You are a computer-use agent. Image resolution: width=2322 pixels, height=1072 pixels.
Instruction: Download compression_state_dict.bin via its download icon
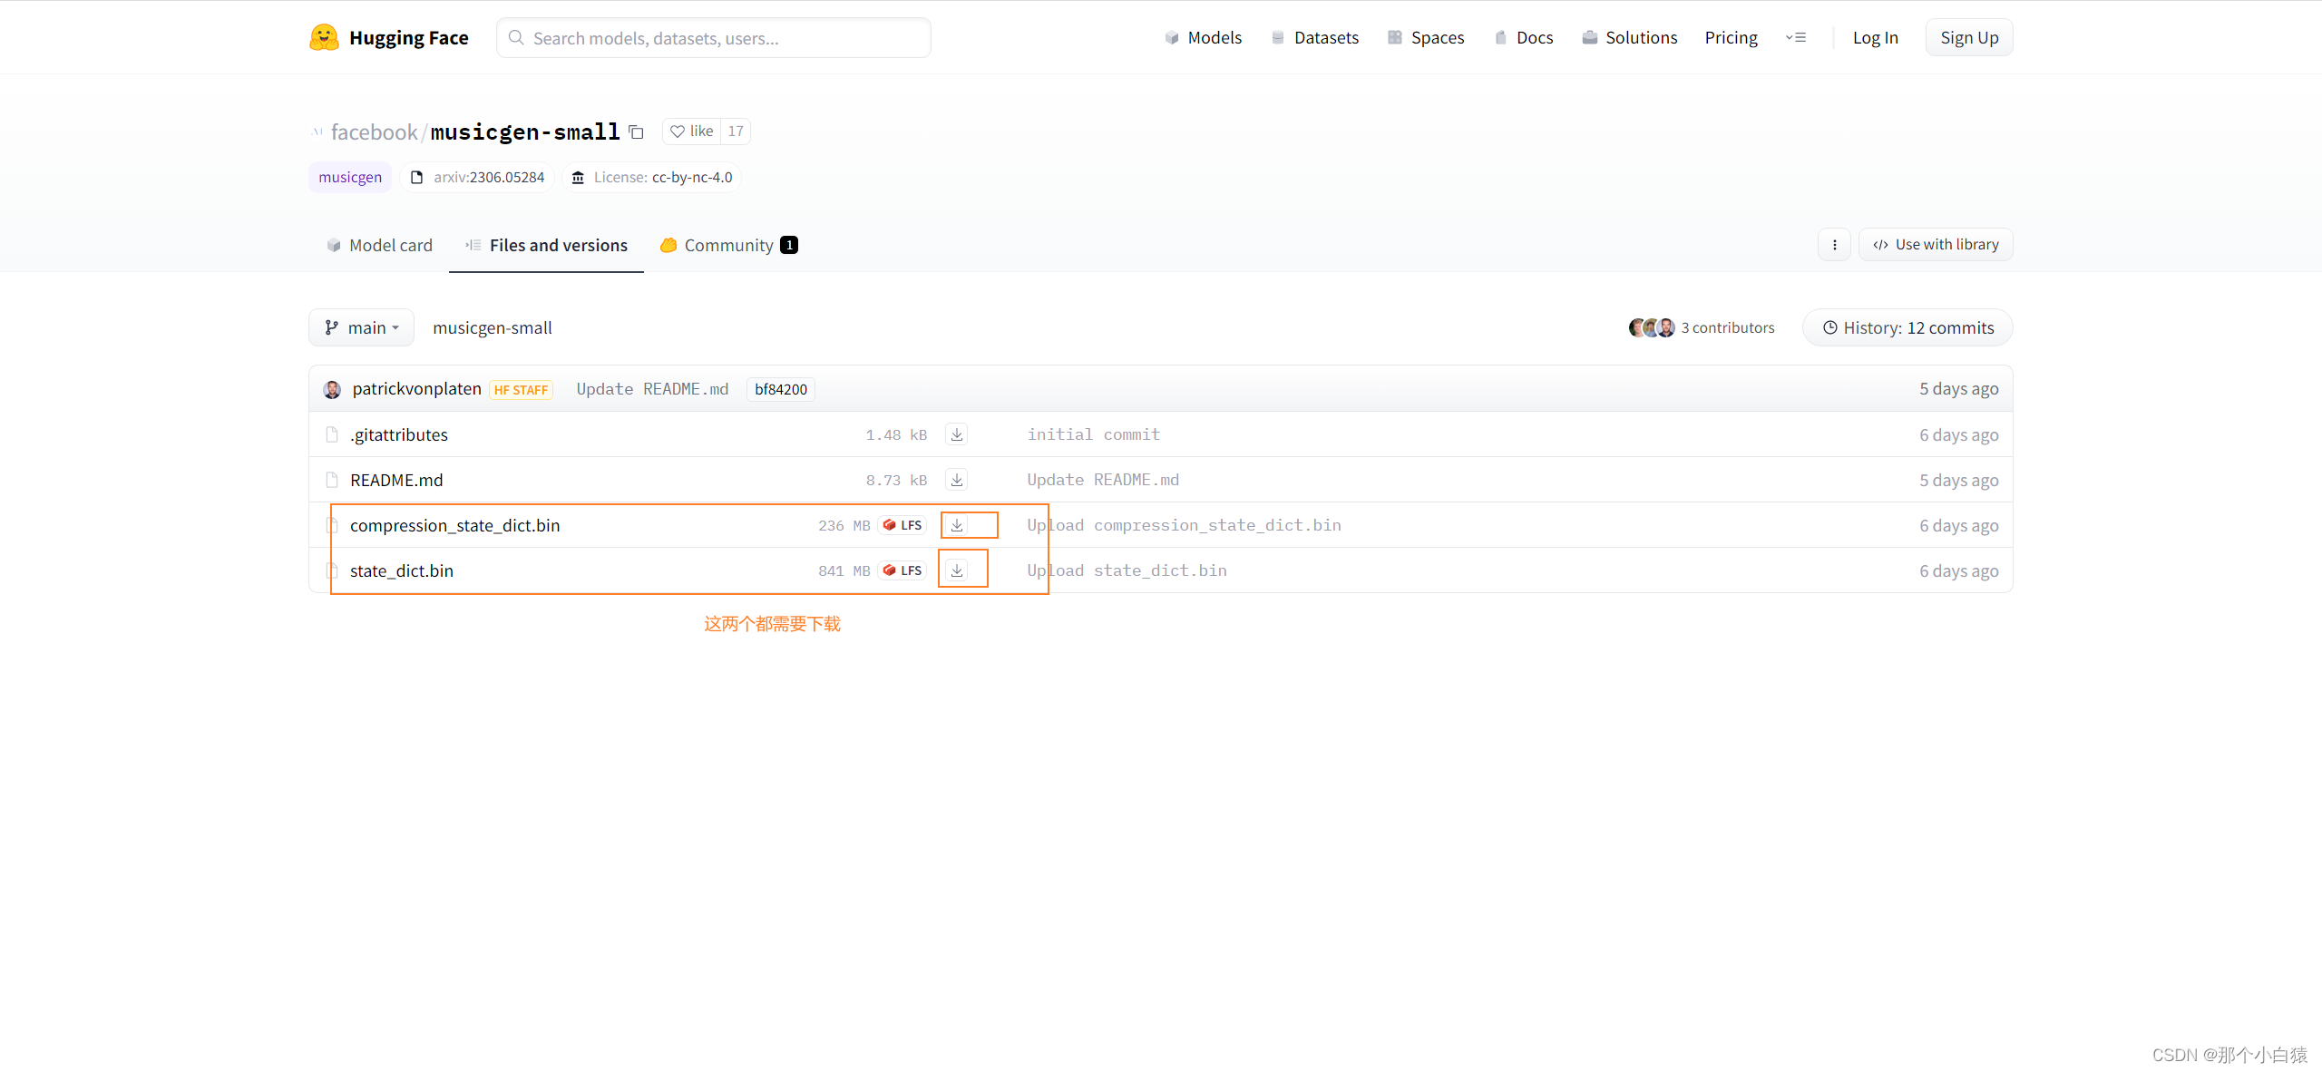pyautogui.click(x=956, y=525)
